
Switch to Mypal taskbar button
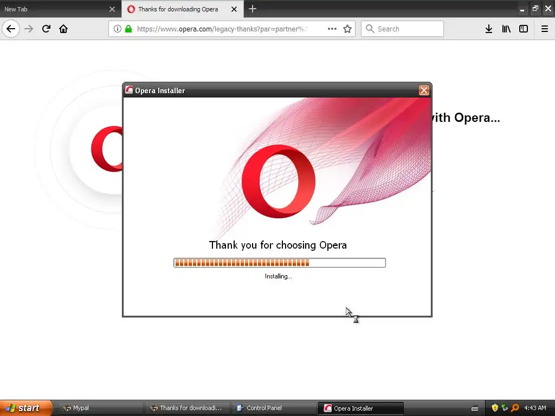click(x=101, y=408)
